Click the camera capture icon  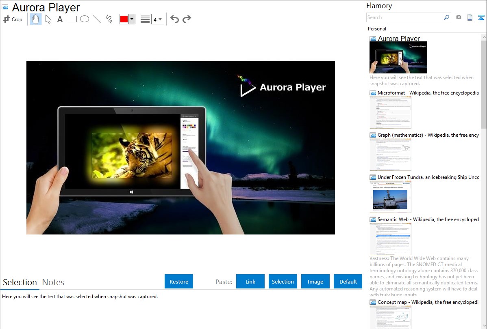[x=459, y=17]
